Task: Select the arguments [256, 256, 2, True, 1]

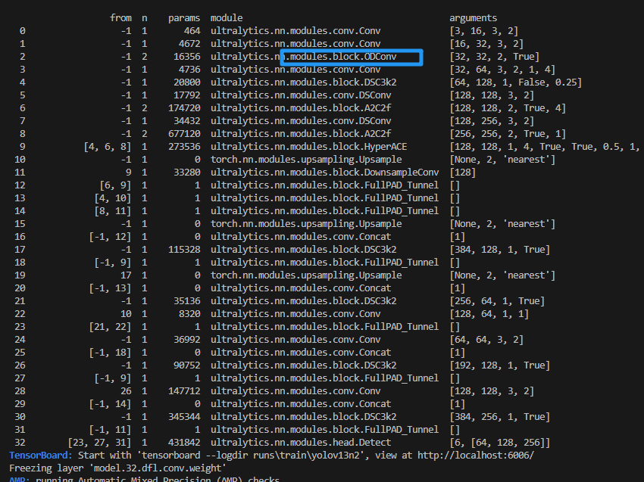Action: 508,134
